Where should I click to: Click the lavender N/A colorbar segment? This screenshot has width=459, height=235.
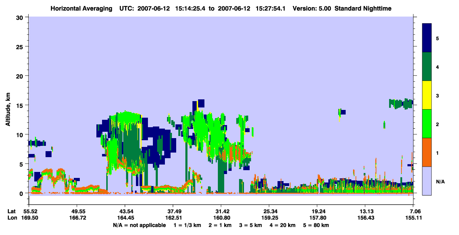point(427,181)
